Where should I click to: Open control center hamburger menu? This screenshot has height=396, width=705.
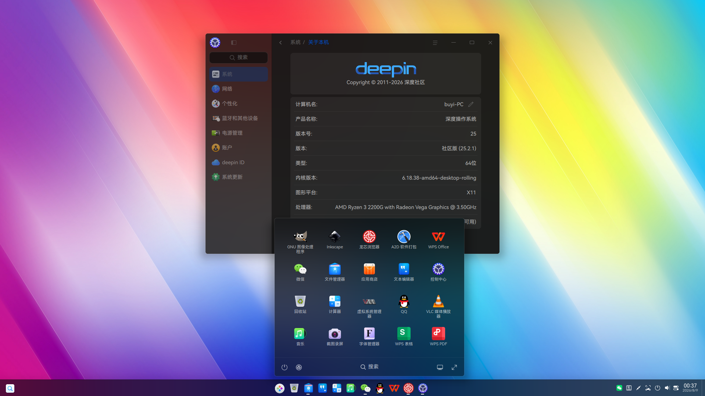pyautogui.click(x=435, y=42)
